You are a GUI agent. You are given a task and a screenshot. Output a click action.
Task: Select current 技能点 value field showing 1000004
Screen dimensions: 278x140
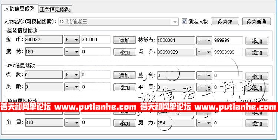point(176,40)
